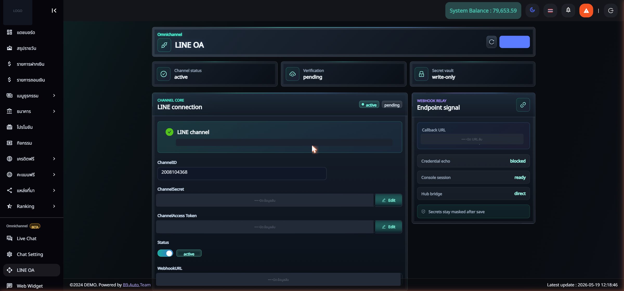Click the Omnichannel BETA badge
The width and height of the screenshot is (624, 291).
pyautogui.click(x=35, y=226)
